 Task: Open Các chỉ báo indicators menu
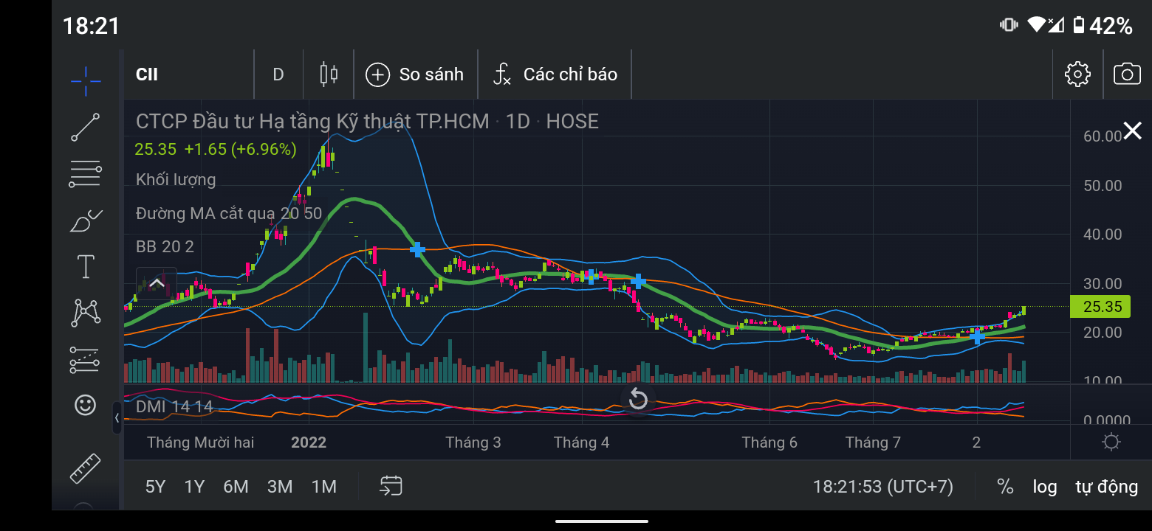[555, 74]
